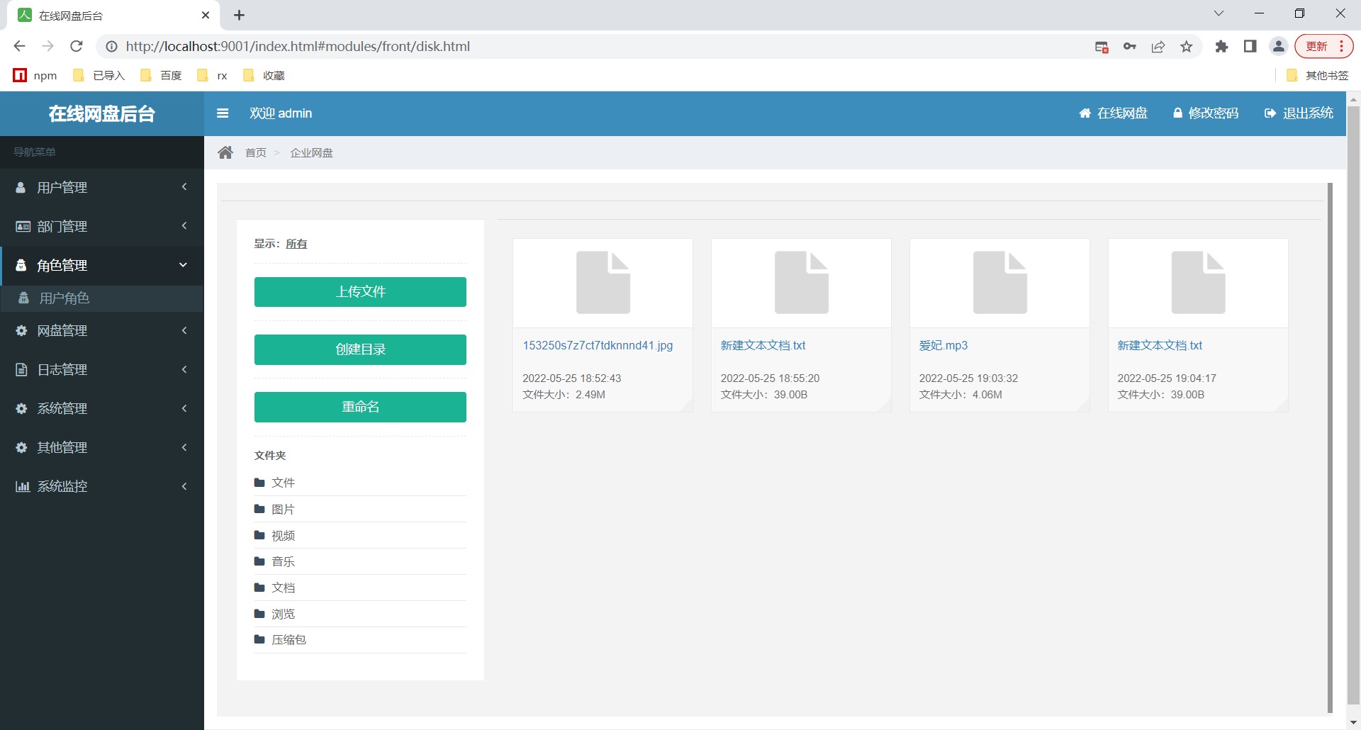Click the 在线网盘后台 logo title

click(102, 113)
